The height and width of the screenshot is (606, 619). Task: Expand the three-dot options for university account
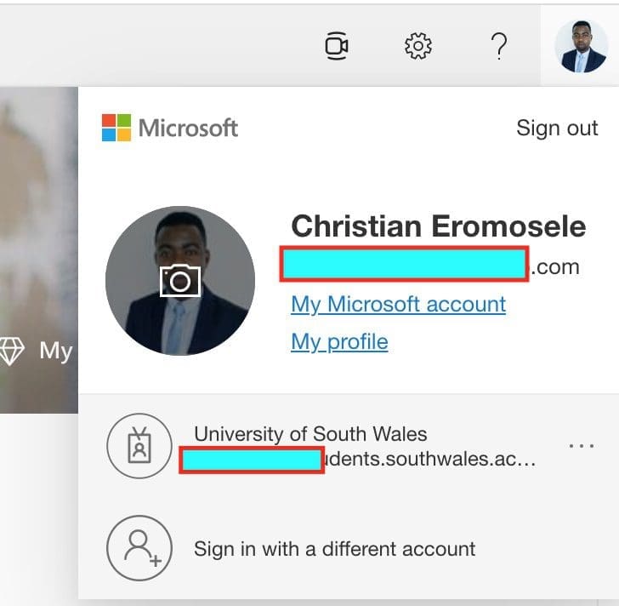click(581, 446)
